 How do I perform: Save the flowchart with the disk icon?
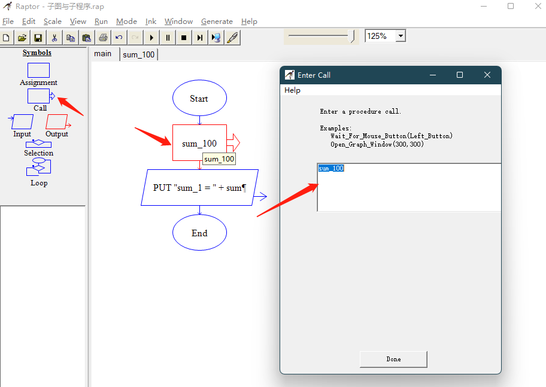[x=38, y=38]
